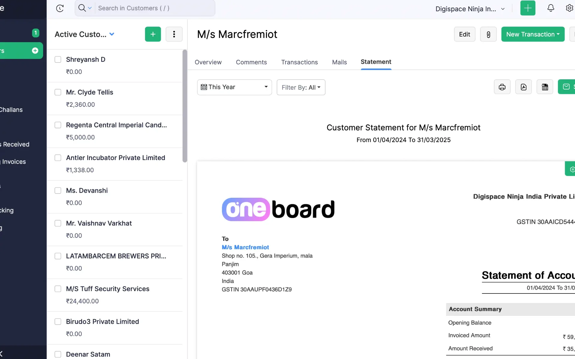Viewport: 575px width, 359px height.
Task: Check the Regenta Central Imperial row box
Action: coord(58,125)
